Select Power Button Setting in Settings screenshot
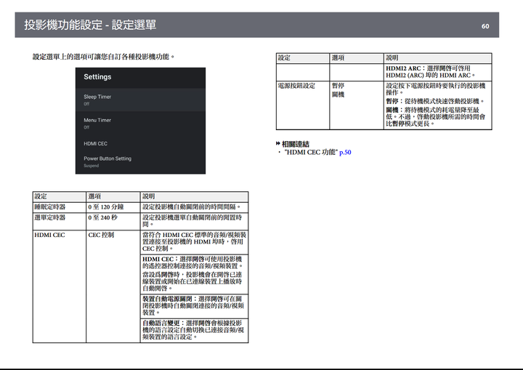This screenshot has height=370, width=523. click(140, 161)
